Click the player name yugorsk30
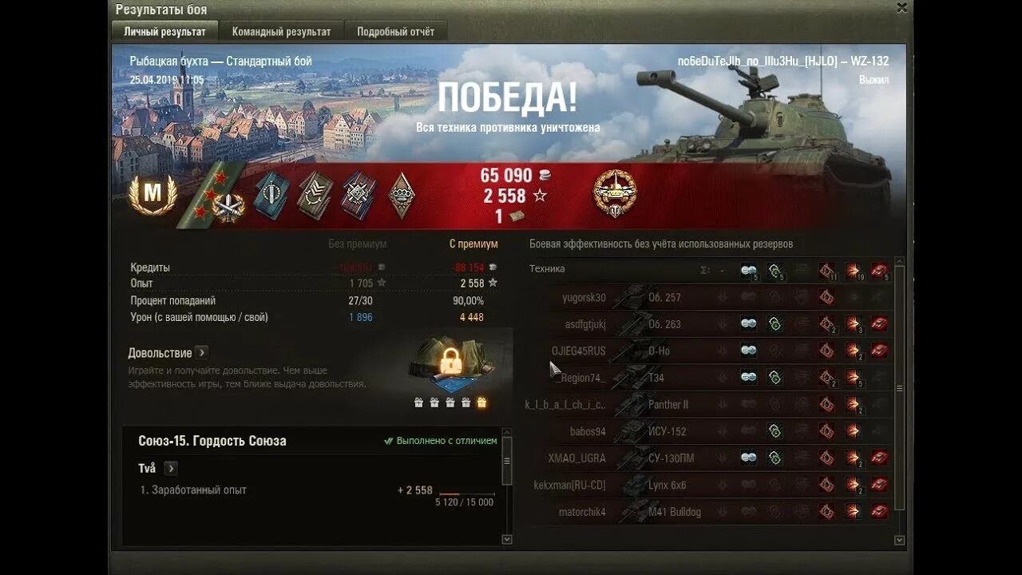Image resolution: width=1022 pixels, height=575 pixels. (584, 298)
